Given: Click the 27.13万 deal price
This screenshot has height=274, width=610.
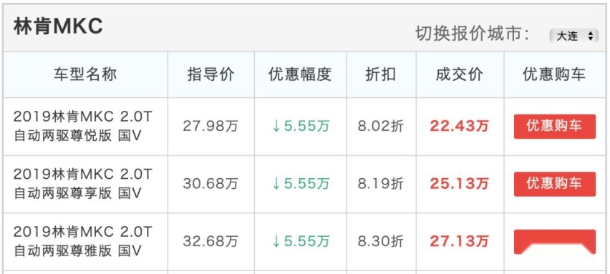Looking at the screenshot, I should point(459,241).
